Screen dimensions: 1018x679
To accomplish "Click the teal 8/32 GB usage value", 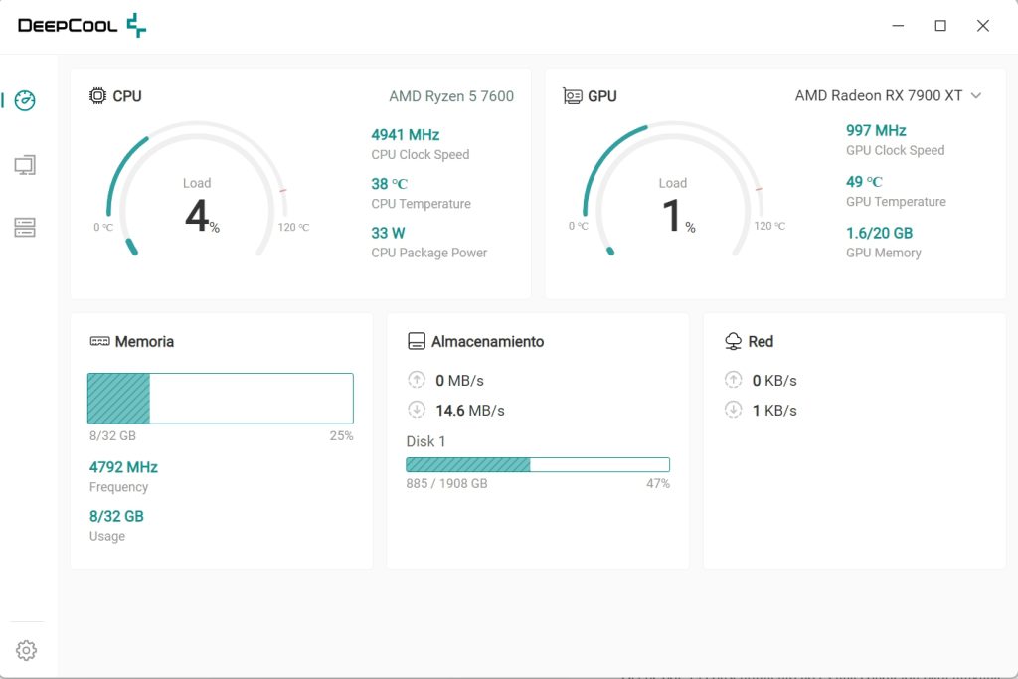I will pyautogui.click(x=116, y=516).
